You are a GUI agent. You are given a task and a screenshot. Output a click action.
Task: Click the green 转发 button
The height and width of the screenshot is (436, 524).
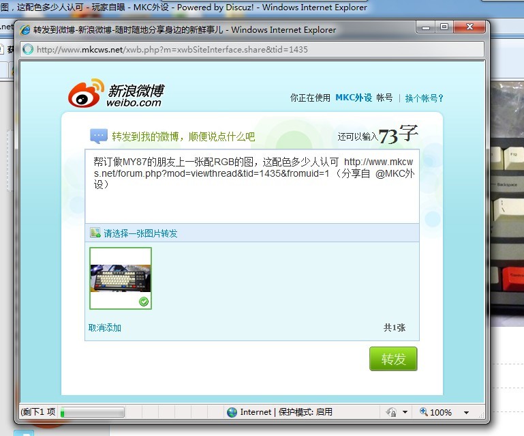point(393,359)
